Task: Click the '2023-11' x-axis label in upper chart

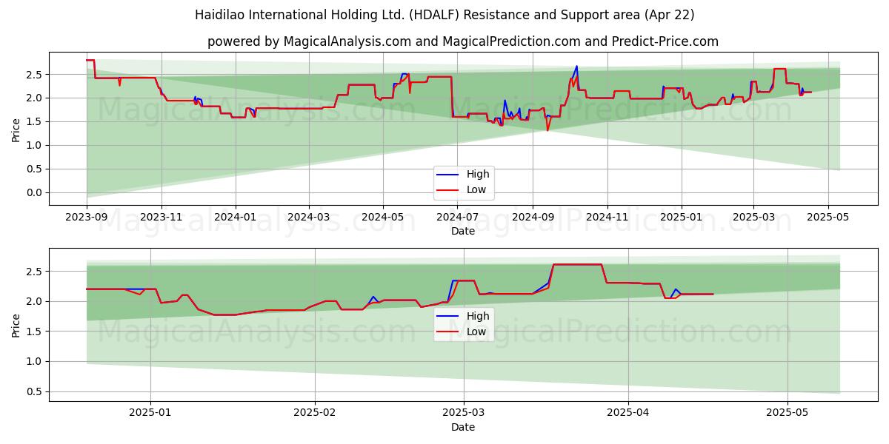Action: pyautogui.click(x=162, y=218)
